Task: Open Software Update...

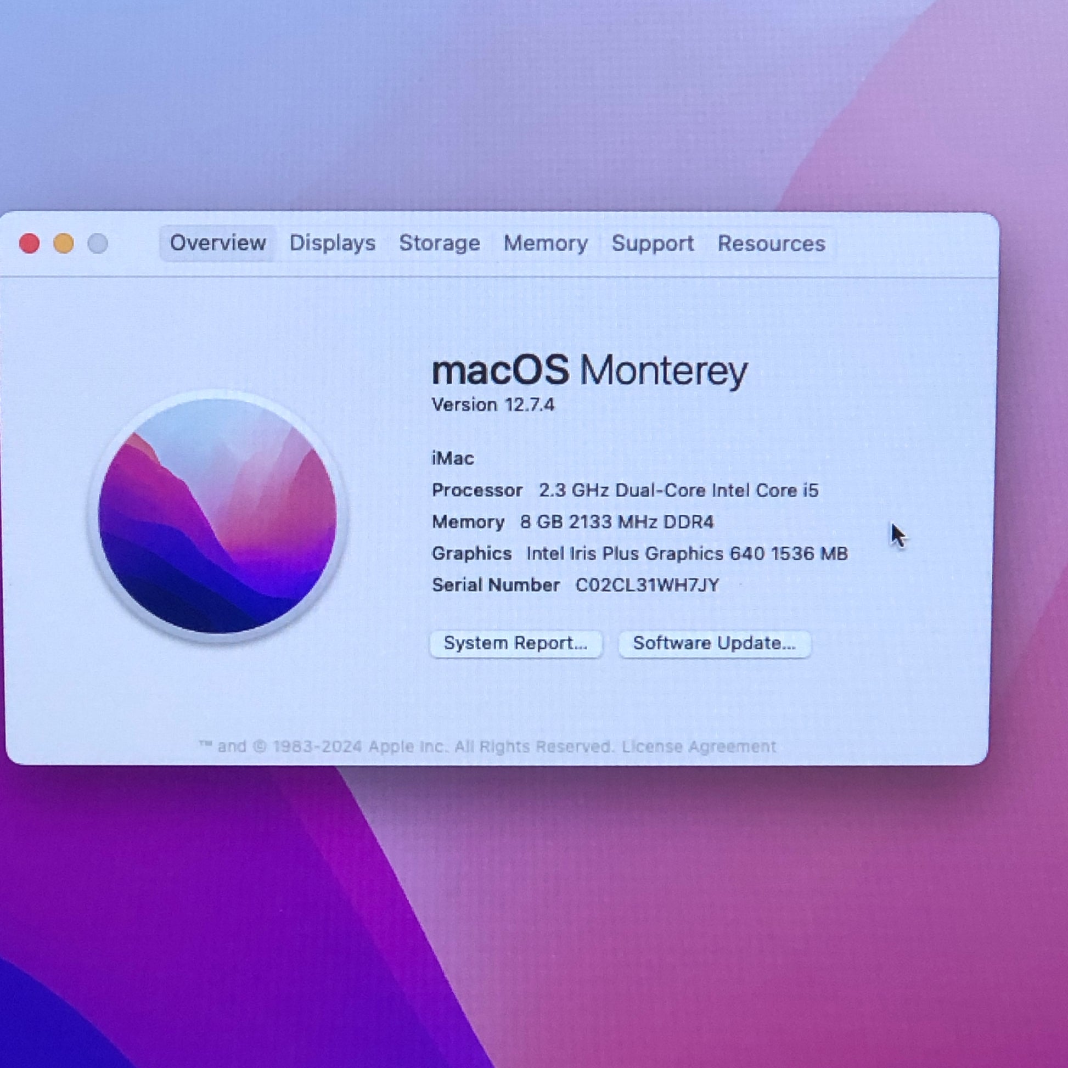Action: point(714,644)
